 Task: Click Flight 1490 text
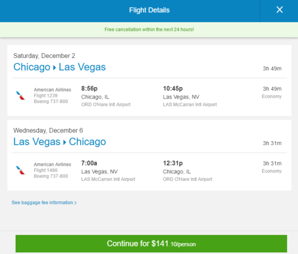tap(46, 170)
